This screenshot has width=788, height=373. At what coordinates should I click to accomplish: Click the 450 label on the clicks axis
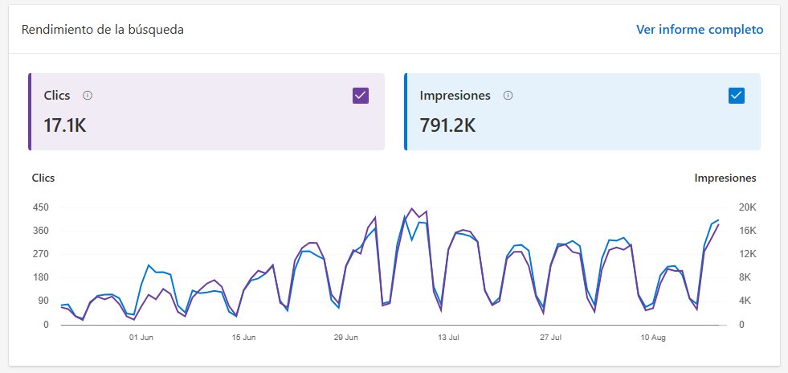pyautogui.click(x=41, y=207)
